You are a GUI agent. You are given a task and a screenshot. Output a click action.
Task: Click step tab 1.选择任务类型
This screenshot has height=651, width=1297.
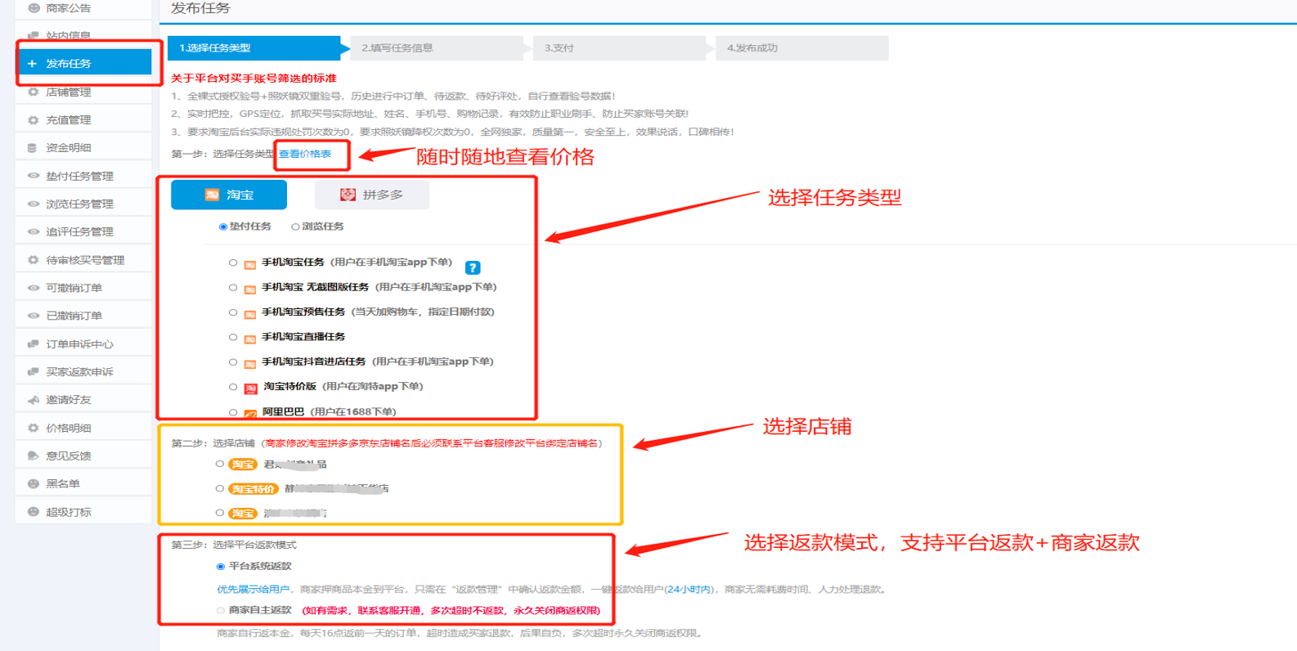coord(254,48)
